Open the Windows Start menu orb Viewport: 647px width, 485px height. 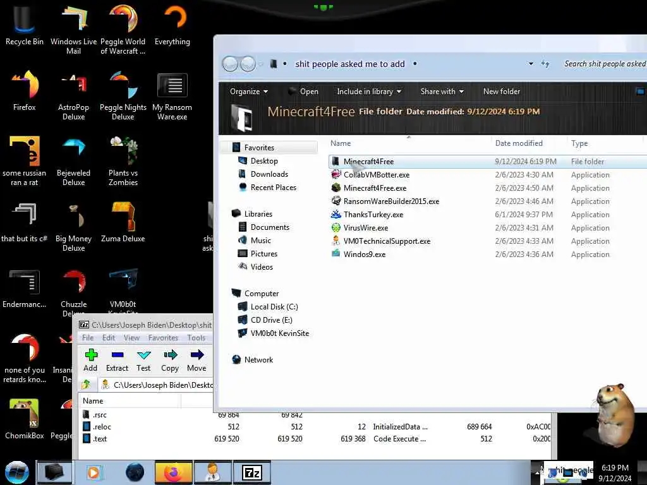(x=16, y=472)
